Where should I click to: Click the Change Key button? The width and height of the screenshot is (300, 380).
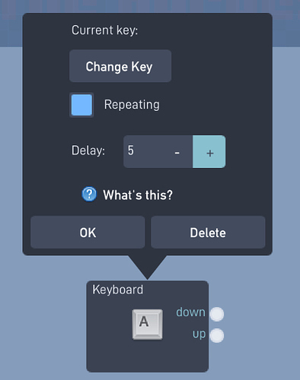[120, 66]
